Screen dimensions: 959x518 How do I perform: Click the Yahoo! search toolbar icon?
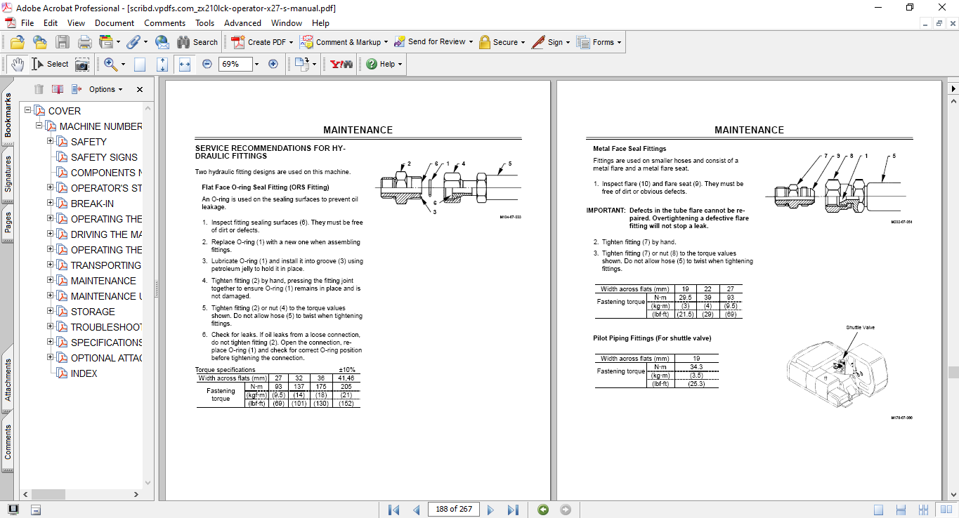coord(339,64)
